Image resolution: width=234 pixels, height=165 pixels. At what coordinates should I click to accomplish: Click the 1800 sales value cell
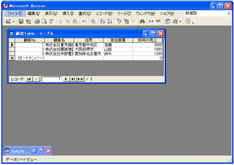(147, 49)
